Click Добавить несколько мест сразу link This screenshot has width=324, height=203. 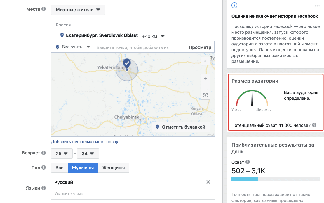point(85,142)
